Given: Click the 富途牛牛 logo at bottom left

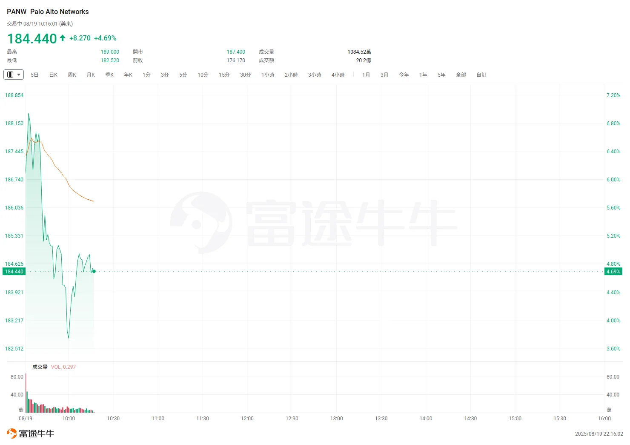Looking at the screenshot, I should point(30,434).
